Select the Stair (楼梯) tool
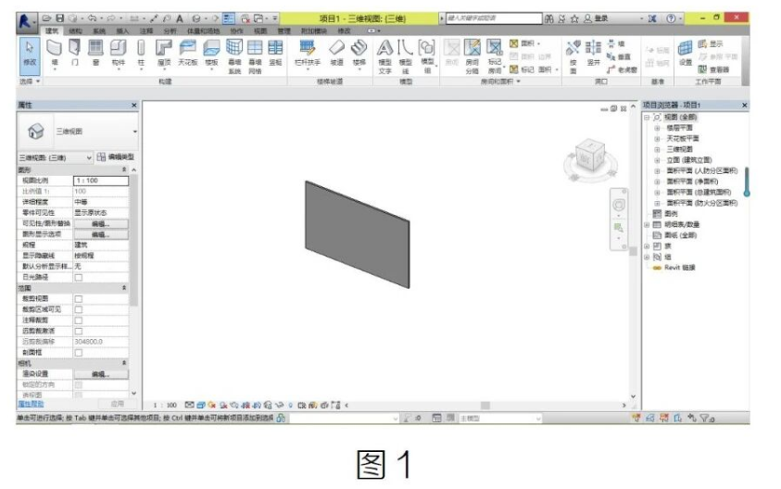This screenshot has width=781, height=489. 359,53
